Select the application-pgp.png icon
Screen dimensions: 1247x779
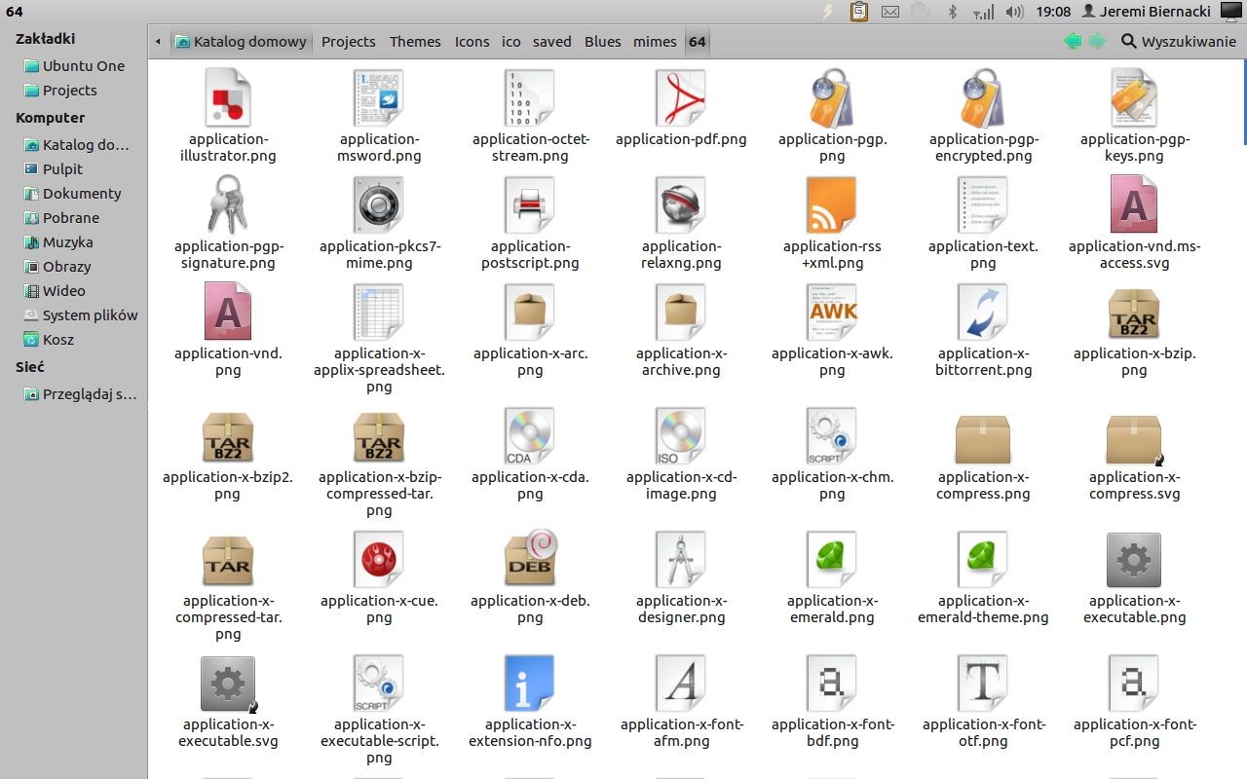click(832, 97)
